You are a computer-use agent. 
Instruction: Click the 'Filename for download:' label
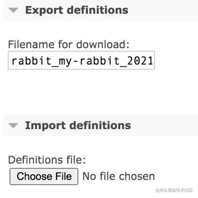68,44
